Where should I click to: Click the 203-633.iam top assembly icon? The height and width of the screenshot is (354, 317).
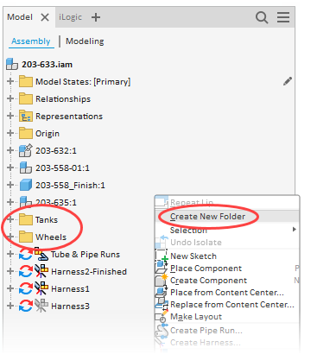pyautogui.click(x=12, y=64)
